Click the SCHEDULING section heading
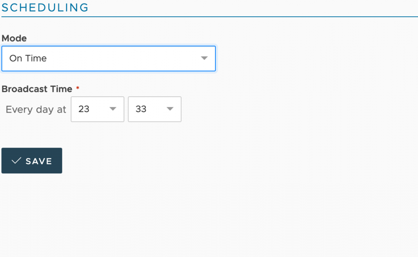418x257 pixels. [45, 7]
